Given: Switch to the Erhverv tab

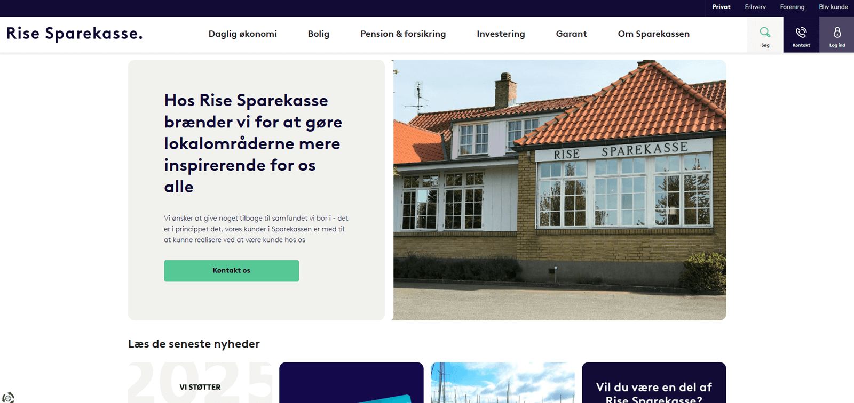Looking at the screenshot, I should pos(755,7).
